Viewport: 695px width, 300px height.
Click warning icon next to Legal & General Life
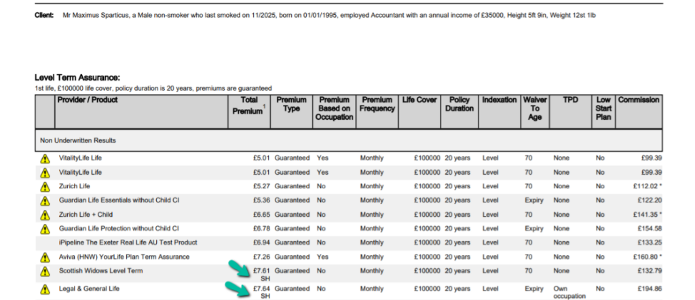45,289
